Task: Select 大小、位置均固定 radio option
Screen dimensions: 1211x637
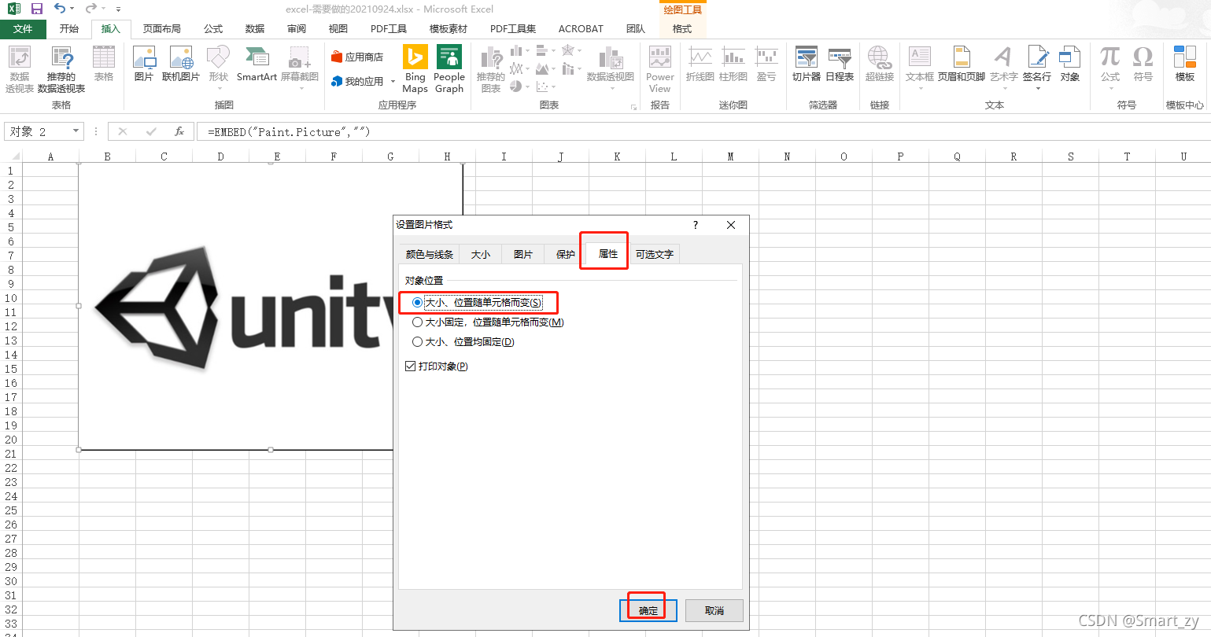Action: (x=463, y=342)
